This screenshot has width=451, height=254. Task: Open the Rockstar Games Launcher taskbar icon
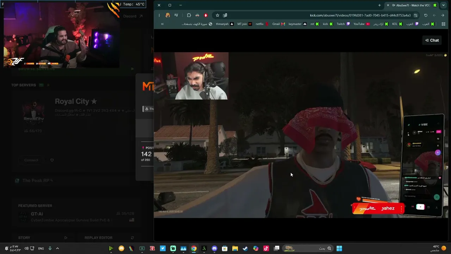[x=152, y=248]
